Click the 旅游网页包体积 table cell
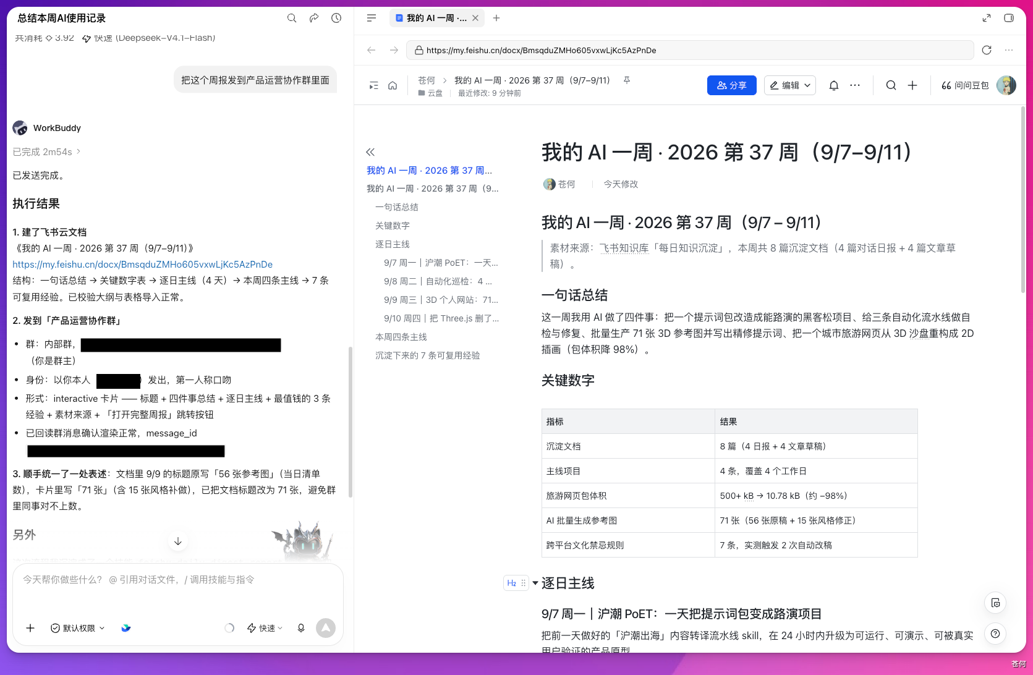This screenshot has width=1033, height=675. point(628,496)
